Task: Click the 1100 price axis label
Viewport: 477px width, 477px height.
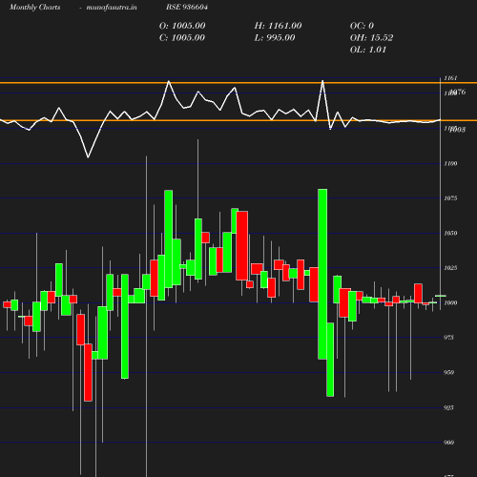Action: click(x=450, y=163)
